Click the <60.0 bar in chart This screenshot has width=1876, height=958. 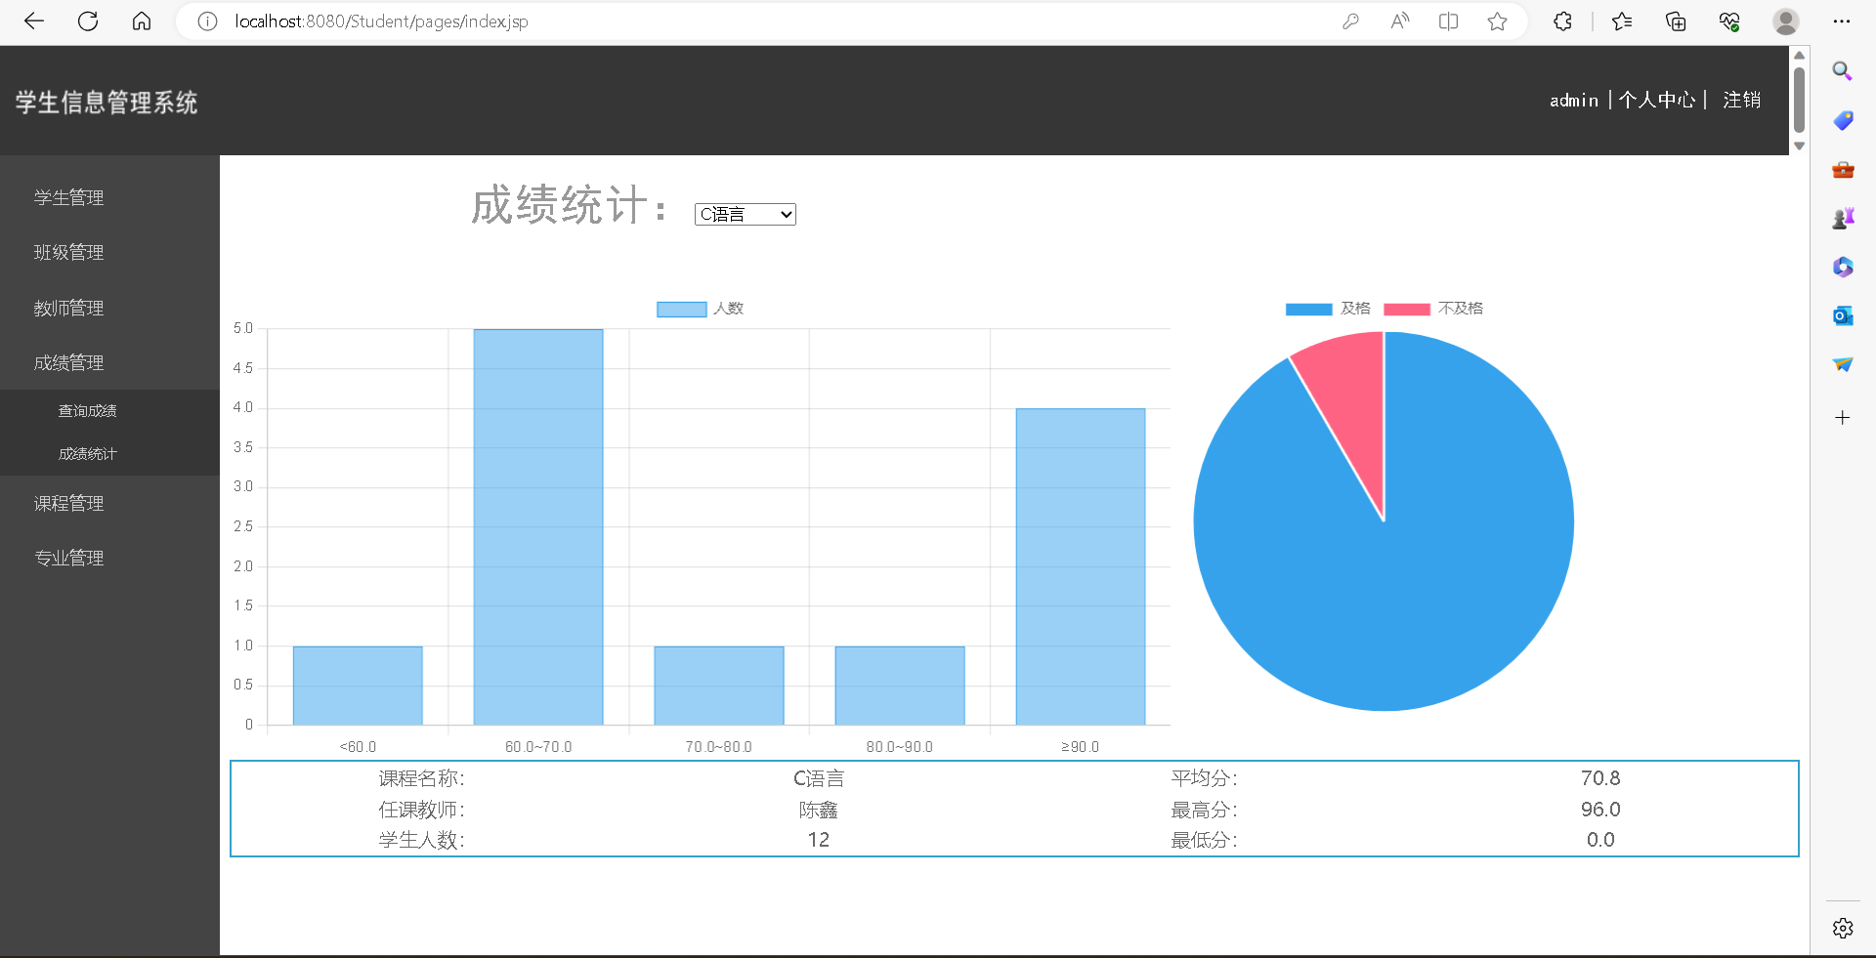(x=358, y=686)
